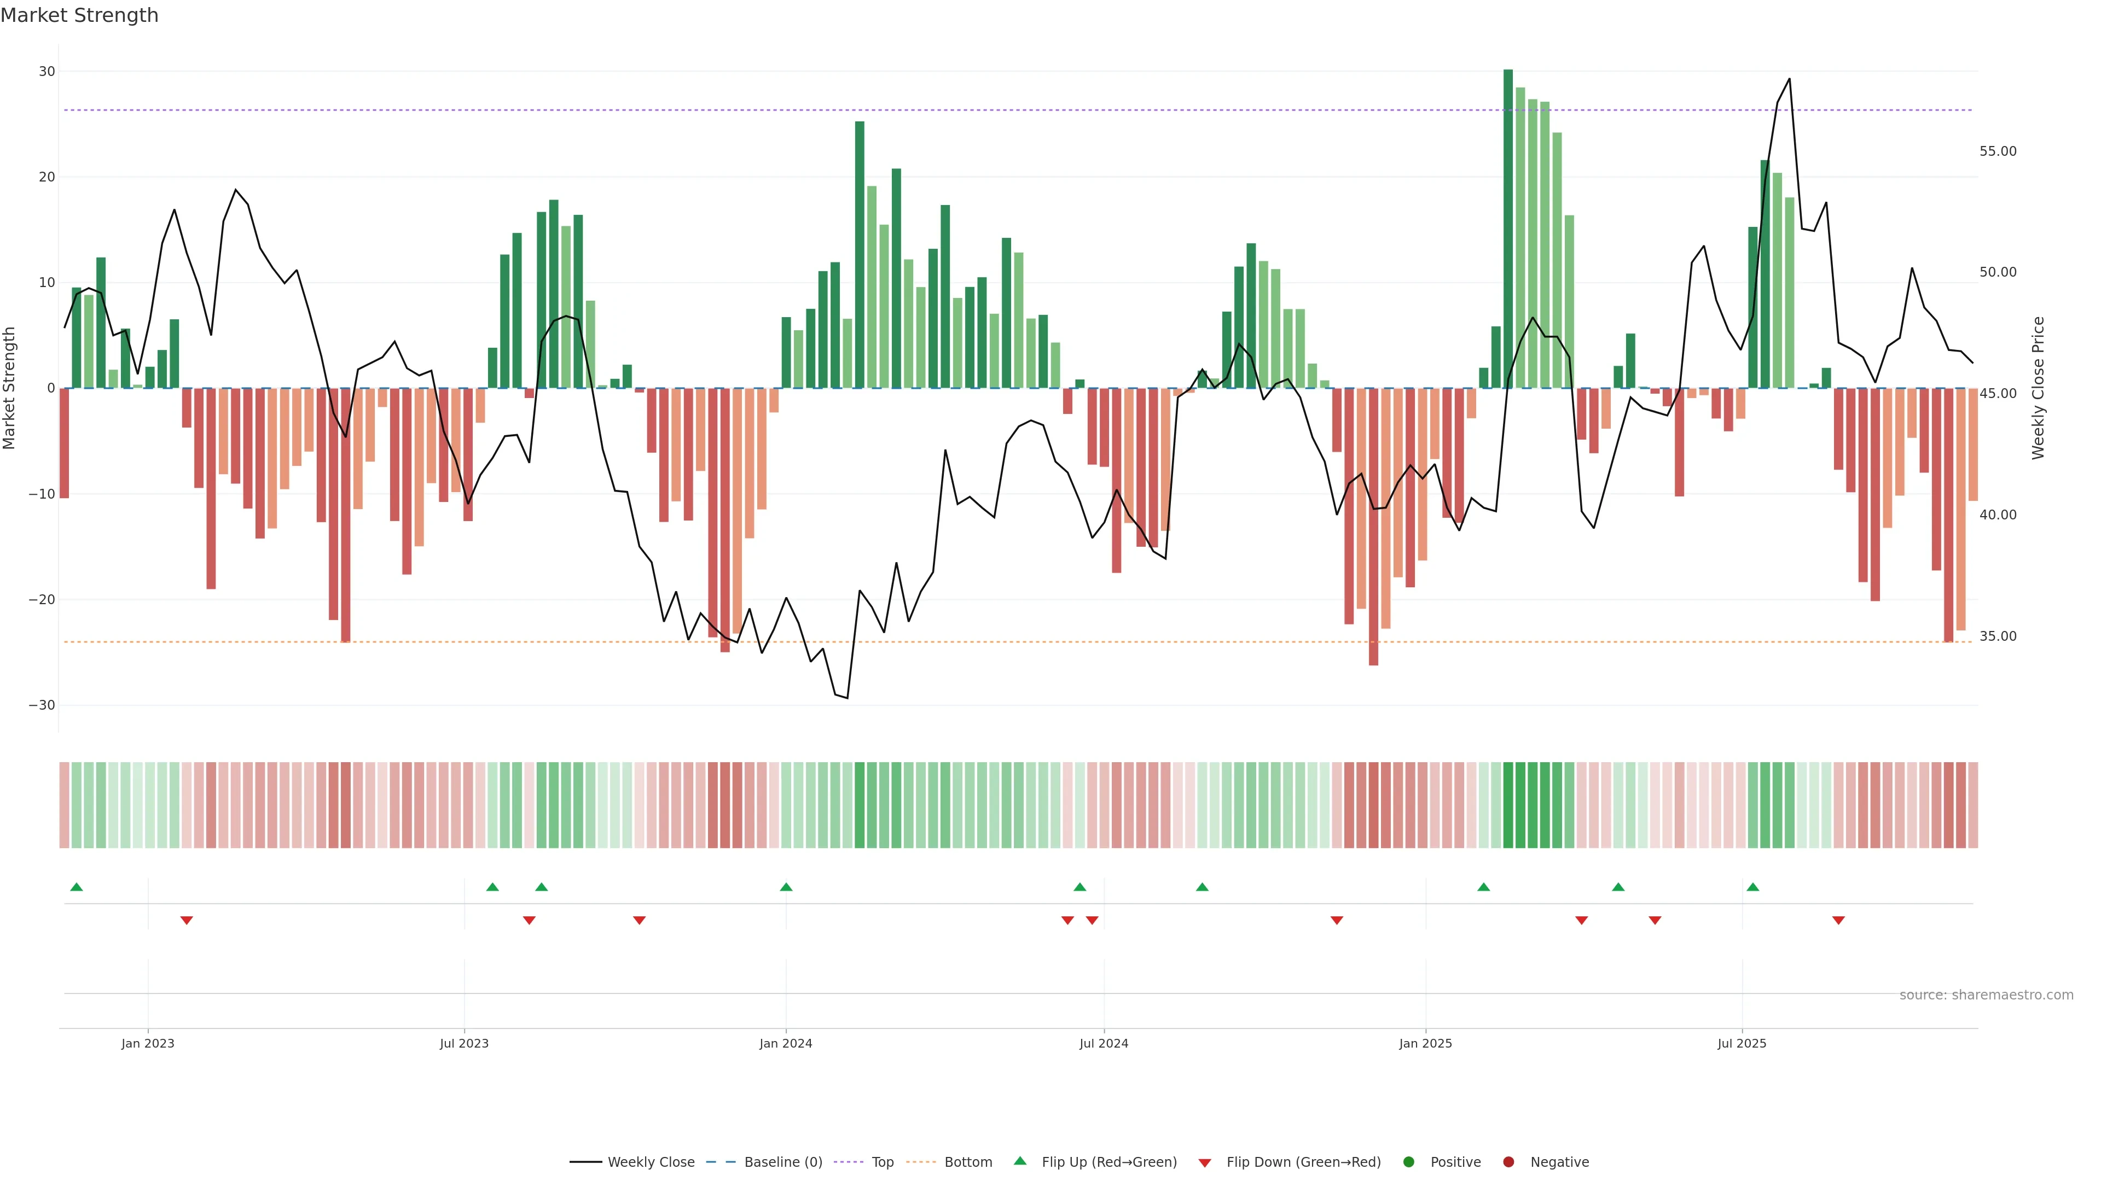Click the green Positive circle legend icon
2101x1181 pixels.
(x=1408, y=1161)
